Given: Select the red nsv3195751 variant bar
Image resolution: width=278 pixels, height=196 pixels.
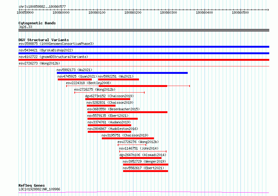Looking at the screenshot, I should click(x=128, y=138).
